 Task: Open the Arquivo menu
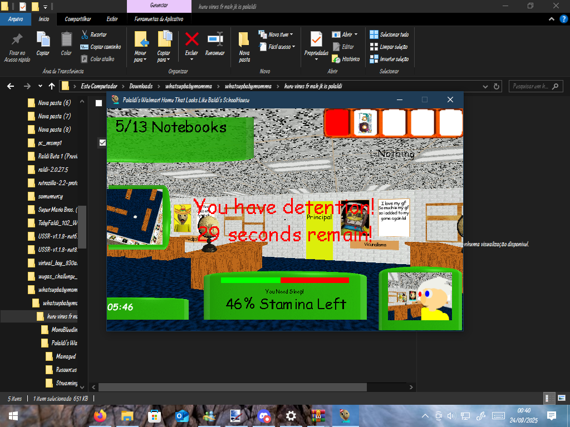coord(15,19)
